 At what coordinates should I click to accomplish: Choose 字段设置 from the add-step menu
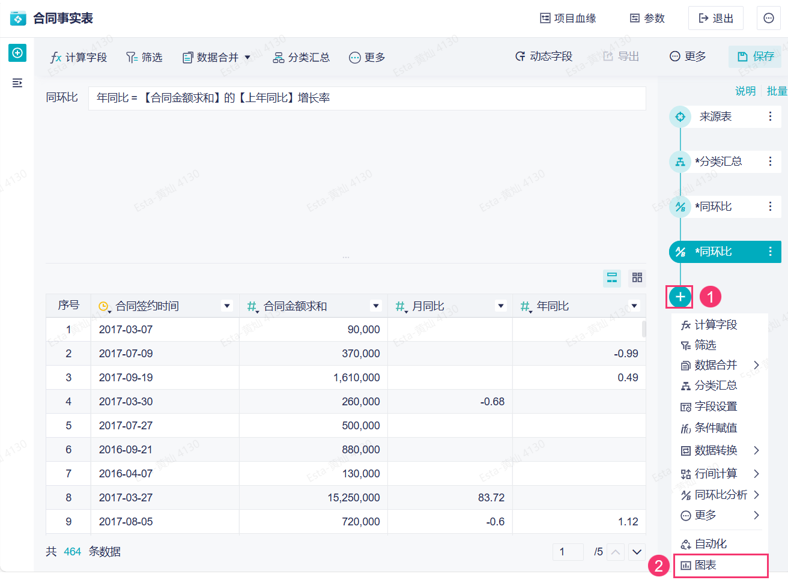(x=709, y=406)
